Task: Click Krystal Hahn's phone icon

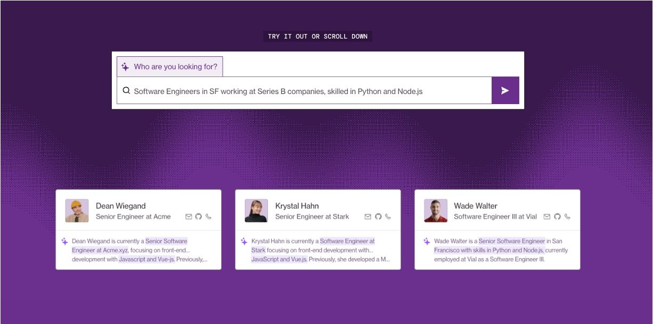Action: [388, 217]
